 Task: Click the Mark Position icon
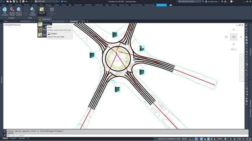(32, 9)
